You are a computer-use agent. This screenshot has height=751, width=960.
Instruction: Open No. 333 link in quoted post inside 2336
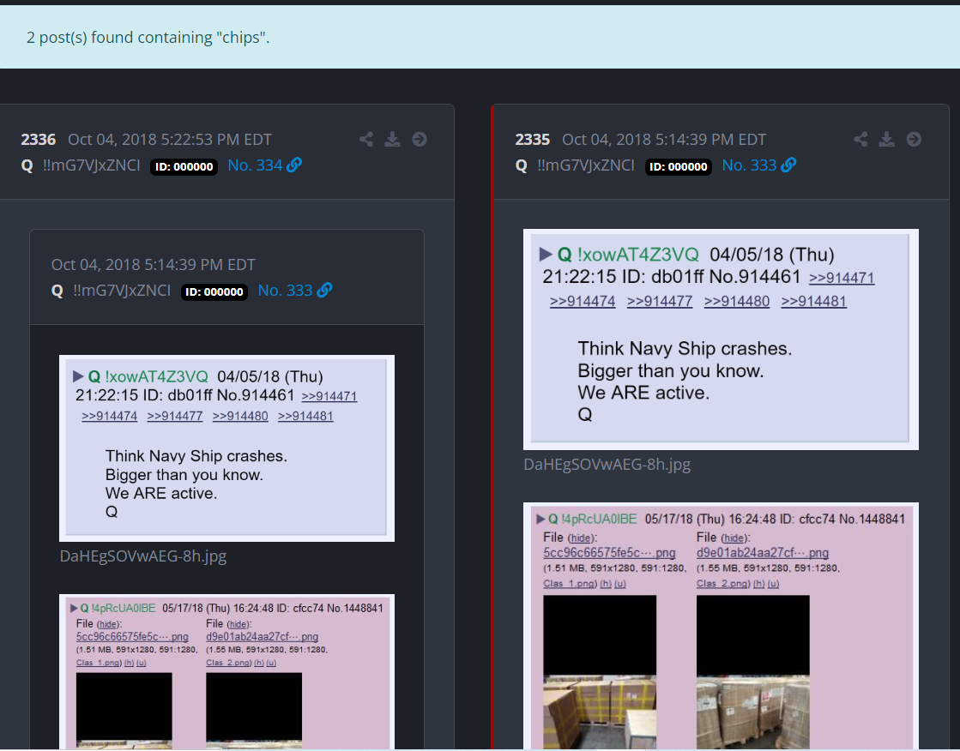[x=286, y=290]
